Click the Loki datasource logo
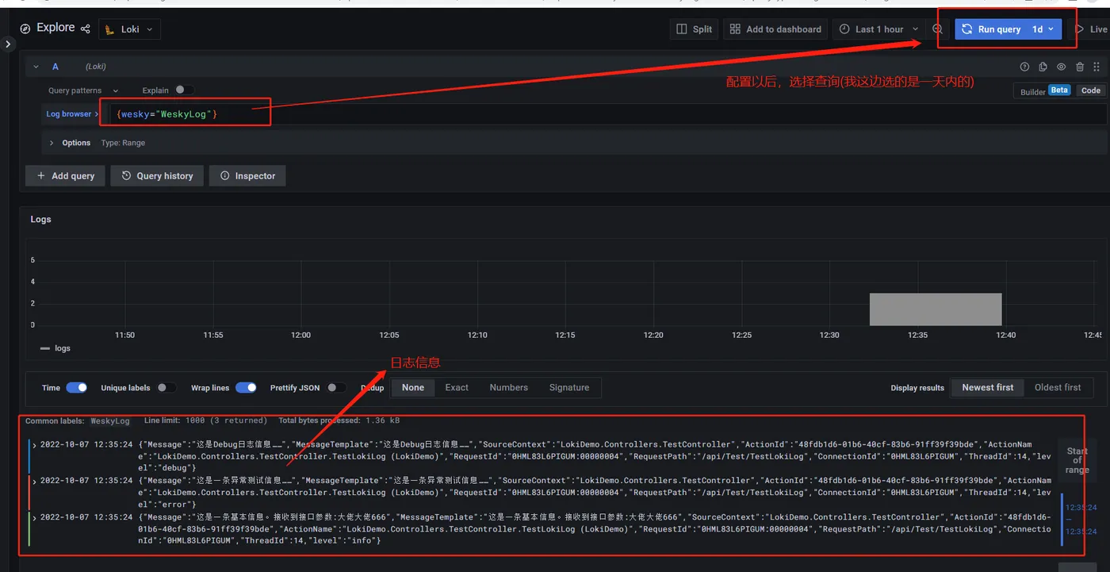This screenshot has height=572, width=1110. (110, 29)
